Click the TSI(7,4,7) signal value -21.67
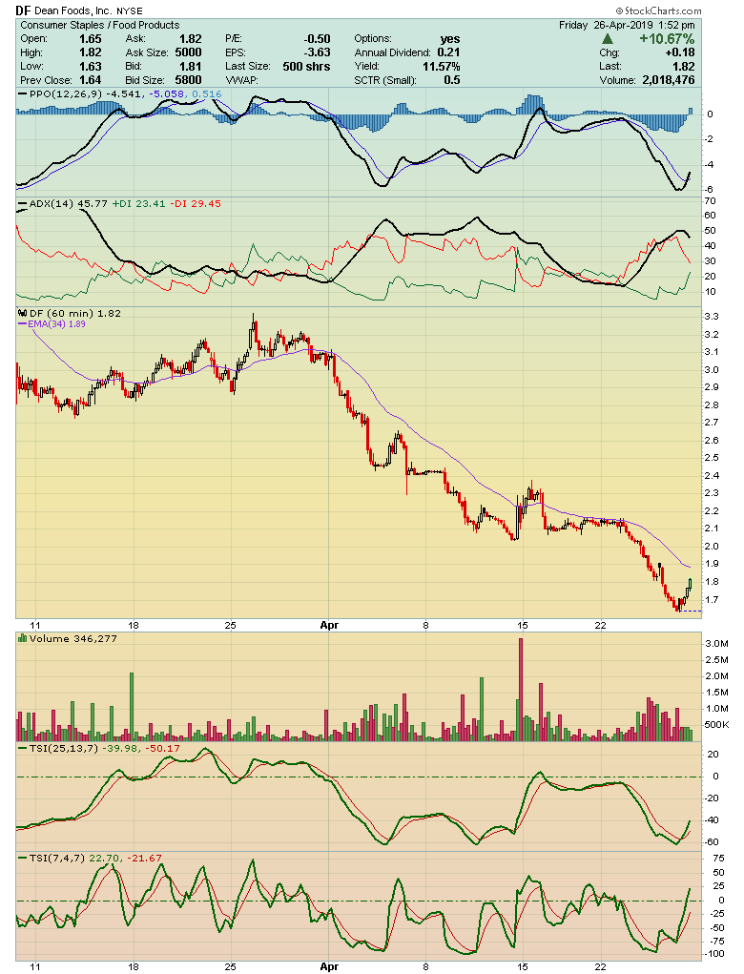This screenshot has width=744, height=974. [x=144, y=859]
